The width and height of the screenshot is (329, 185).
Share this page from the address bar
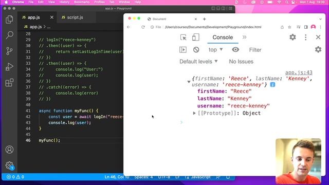coord(282,27)
